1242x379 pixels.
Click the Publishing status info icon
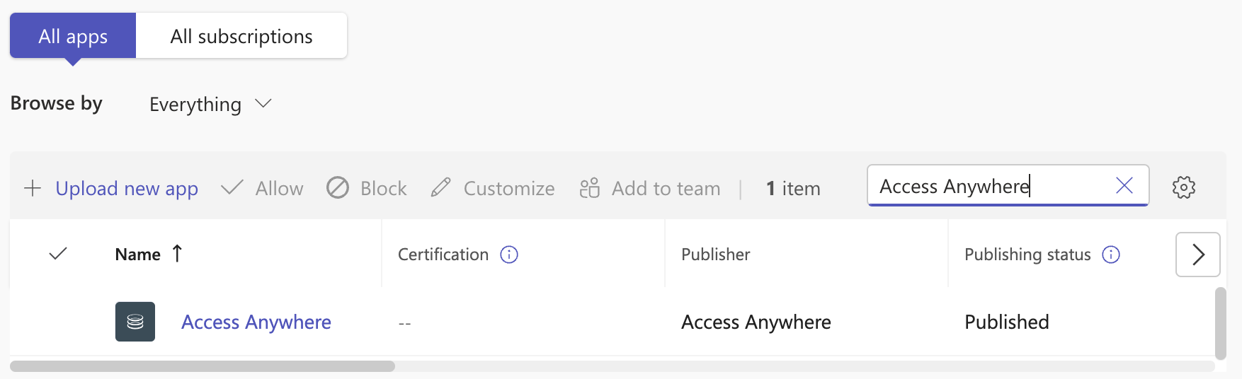click(1111, 255)
